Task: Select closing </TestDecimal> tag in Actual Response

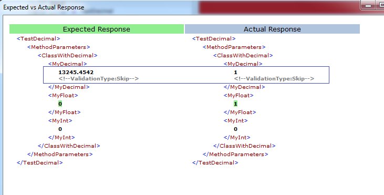Action: tap(215, 162)
